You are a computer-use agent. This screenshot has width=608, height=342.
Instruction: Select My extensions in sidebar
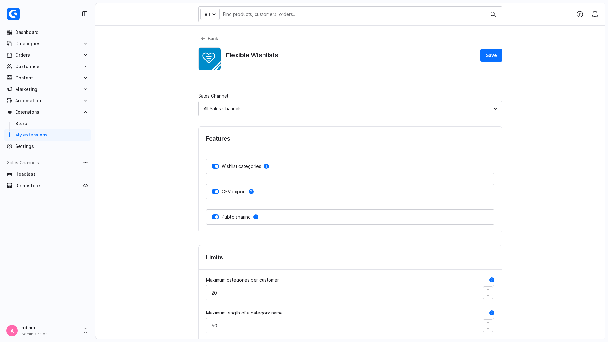[47, 135]
